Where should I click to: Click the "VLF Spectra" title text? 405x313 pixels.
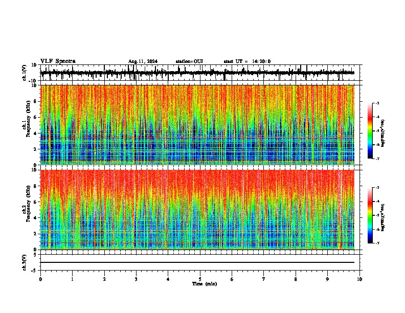click(x=58, y=61)
